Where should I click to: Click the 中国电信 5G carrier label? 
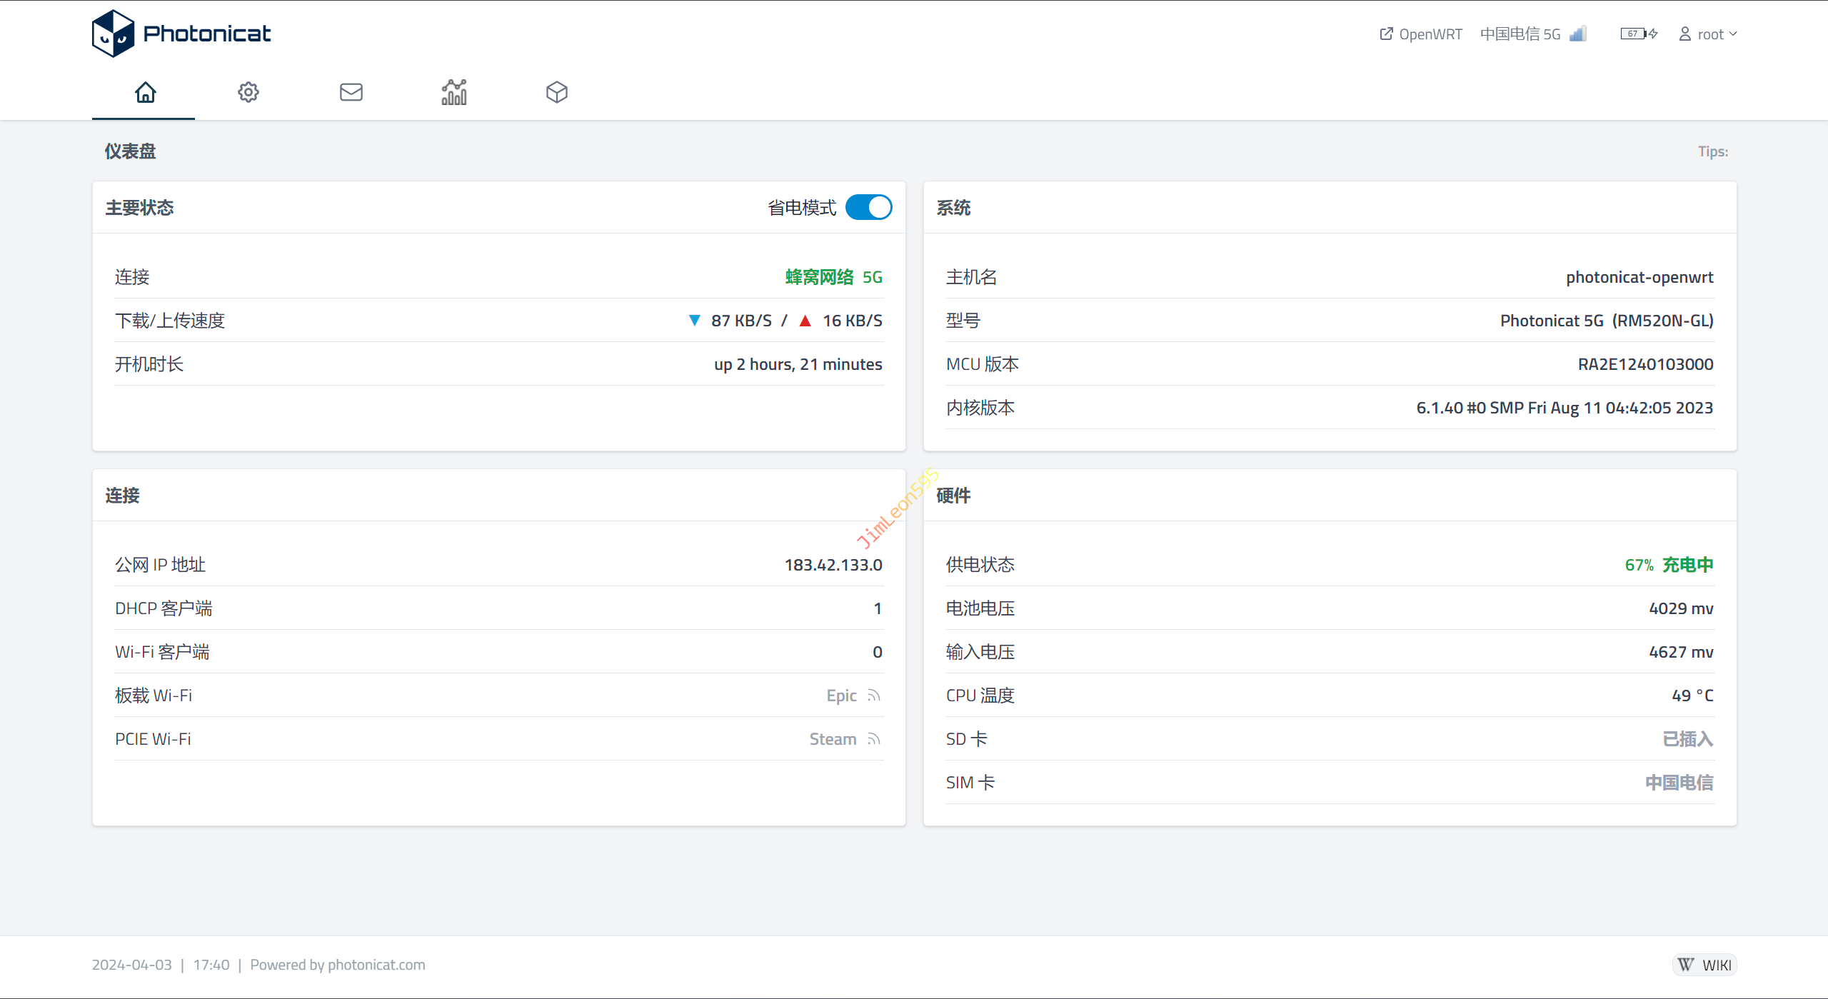(x=1520, y=34)
